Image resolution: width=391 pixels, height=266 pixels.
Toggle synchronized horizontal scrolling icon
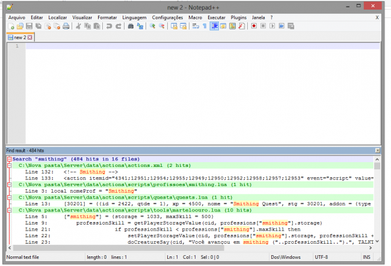tap(183, 26)
